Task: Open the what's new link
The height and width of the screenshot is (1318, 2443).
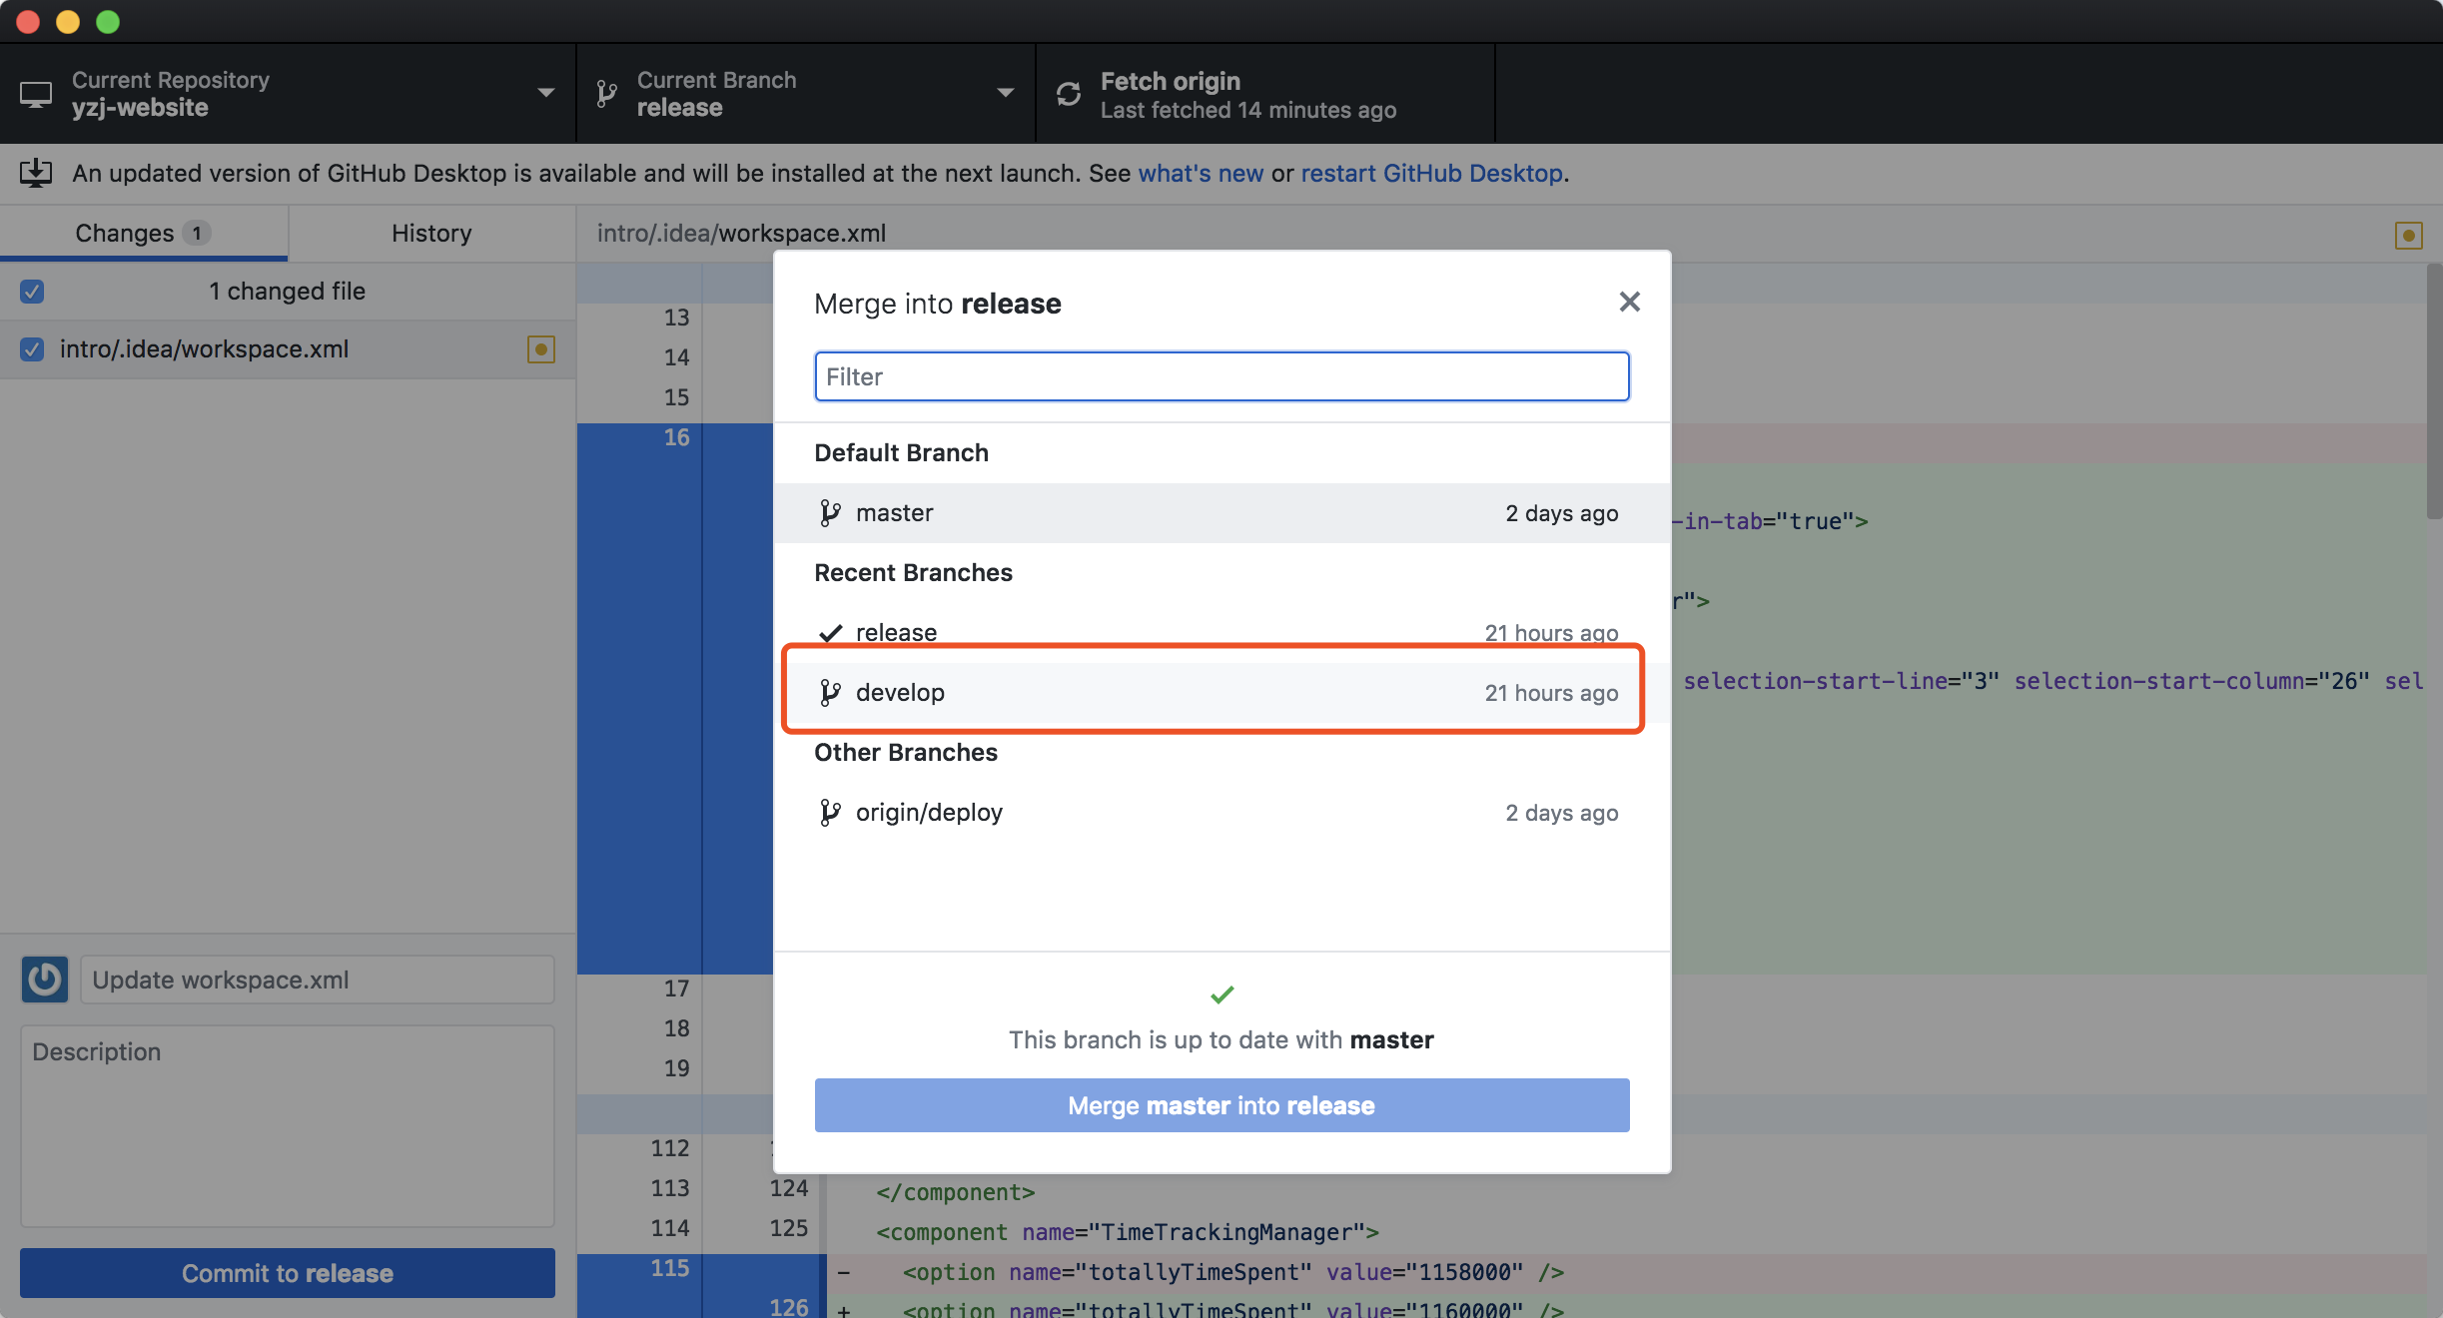Action: click(1201, 173)
